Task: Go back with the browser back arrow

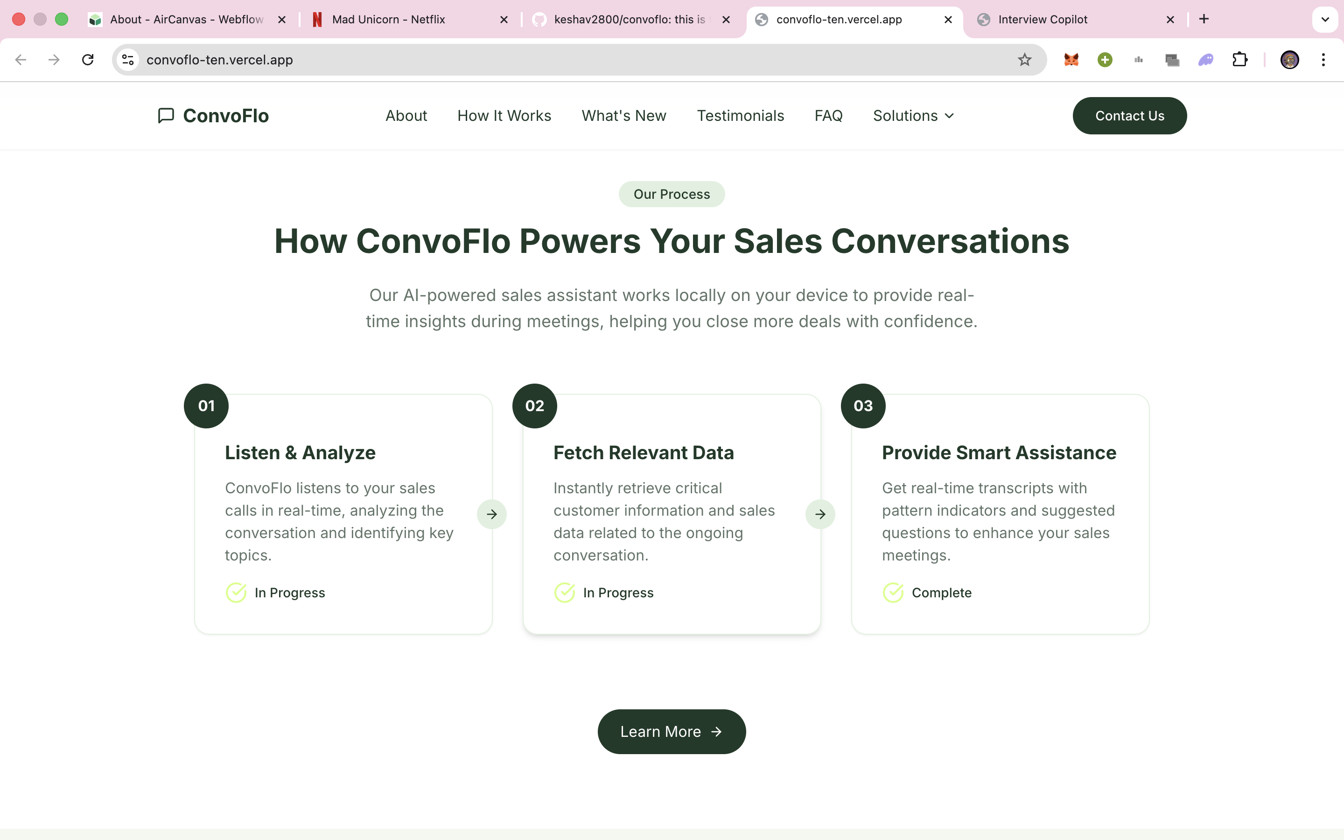Action: (21, 59)
